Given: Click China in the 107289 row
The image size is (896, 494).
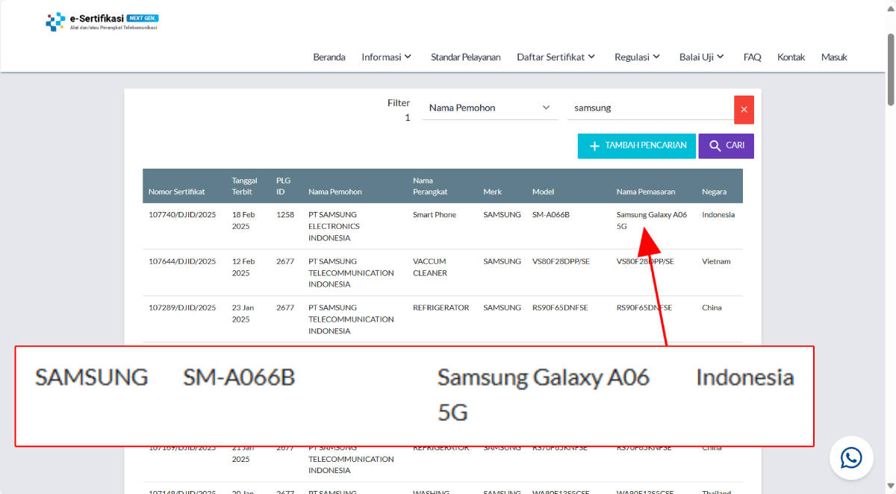Looking at the screenshot, I should (712, 307).
